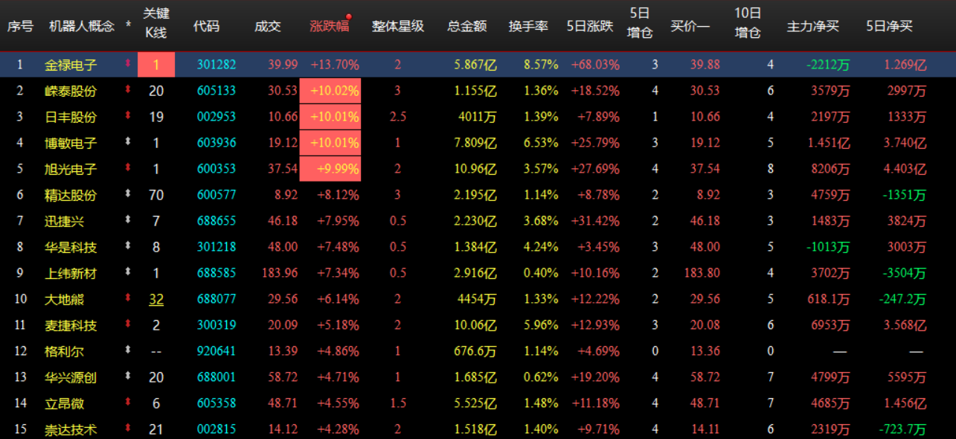The width and height of the screenshot is (956, 439).
Task: Click the marker icon beside 华是科技
Action: (x=128, y=246)
